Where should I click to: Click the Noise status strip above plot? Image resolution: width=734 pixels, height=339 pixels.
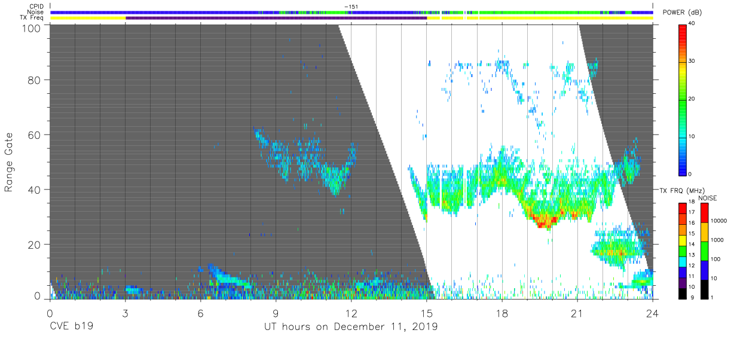(351, 12)
